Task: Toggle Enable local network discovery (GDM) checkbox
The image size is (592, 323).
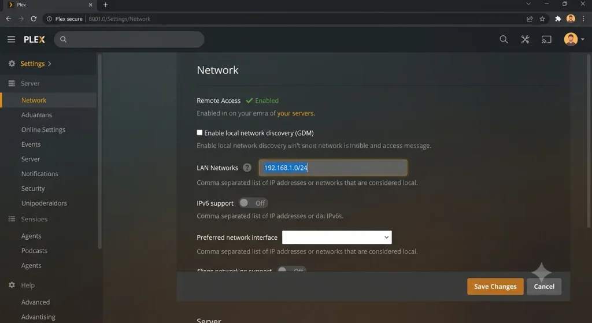Action: pos(199,132)
